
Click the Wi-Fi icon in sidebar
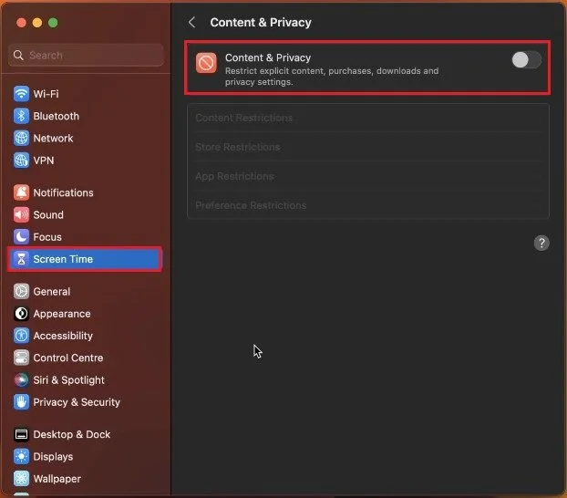tap(21, 94)
